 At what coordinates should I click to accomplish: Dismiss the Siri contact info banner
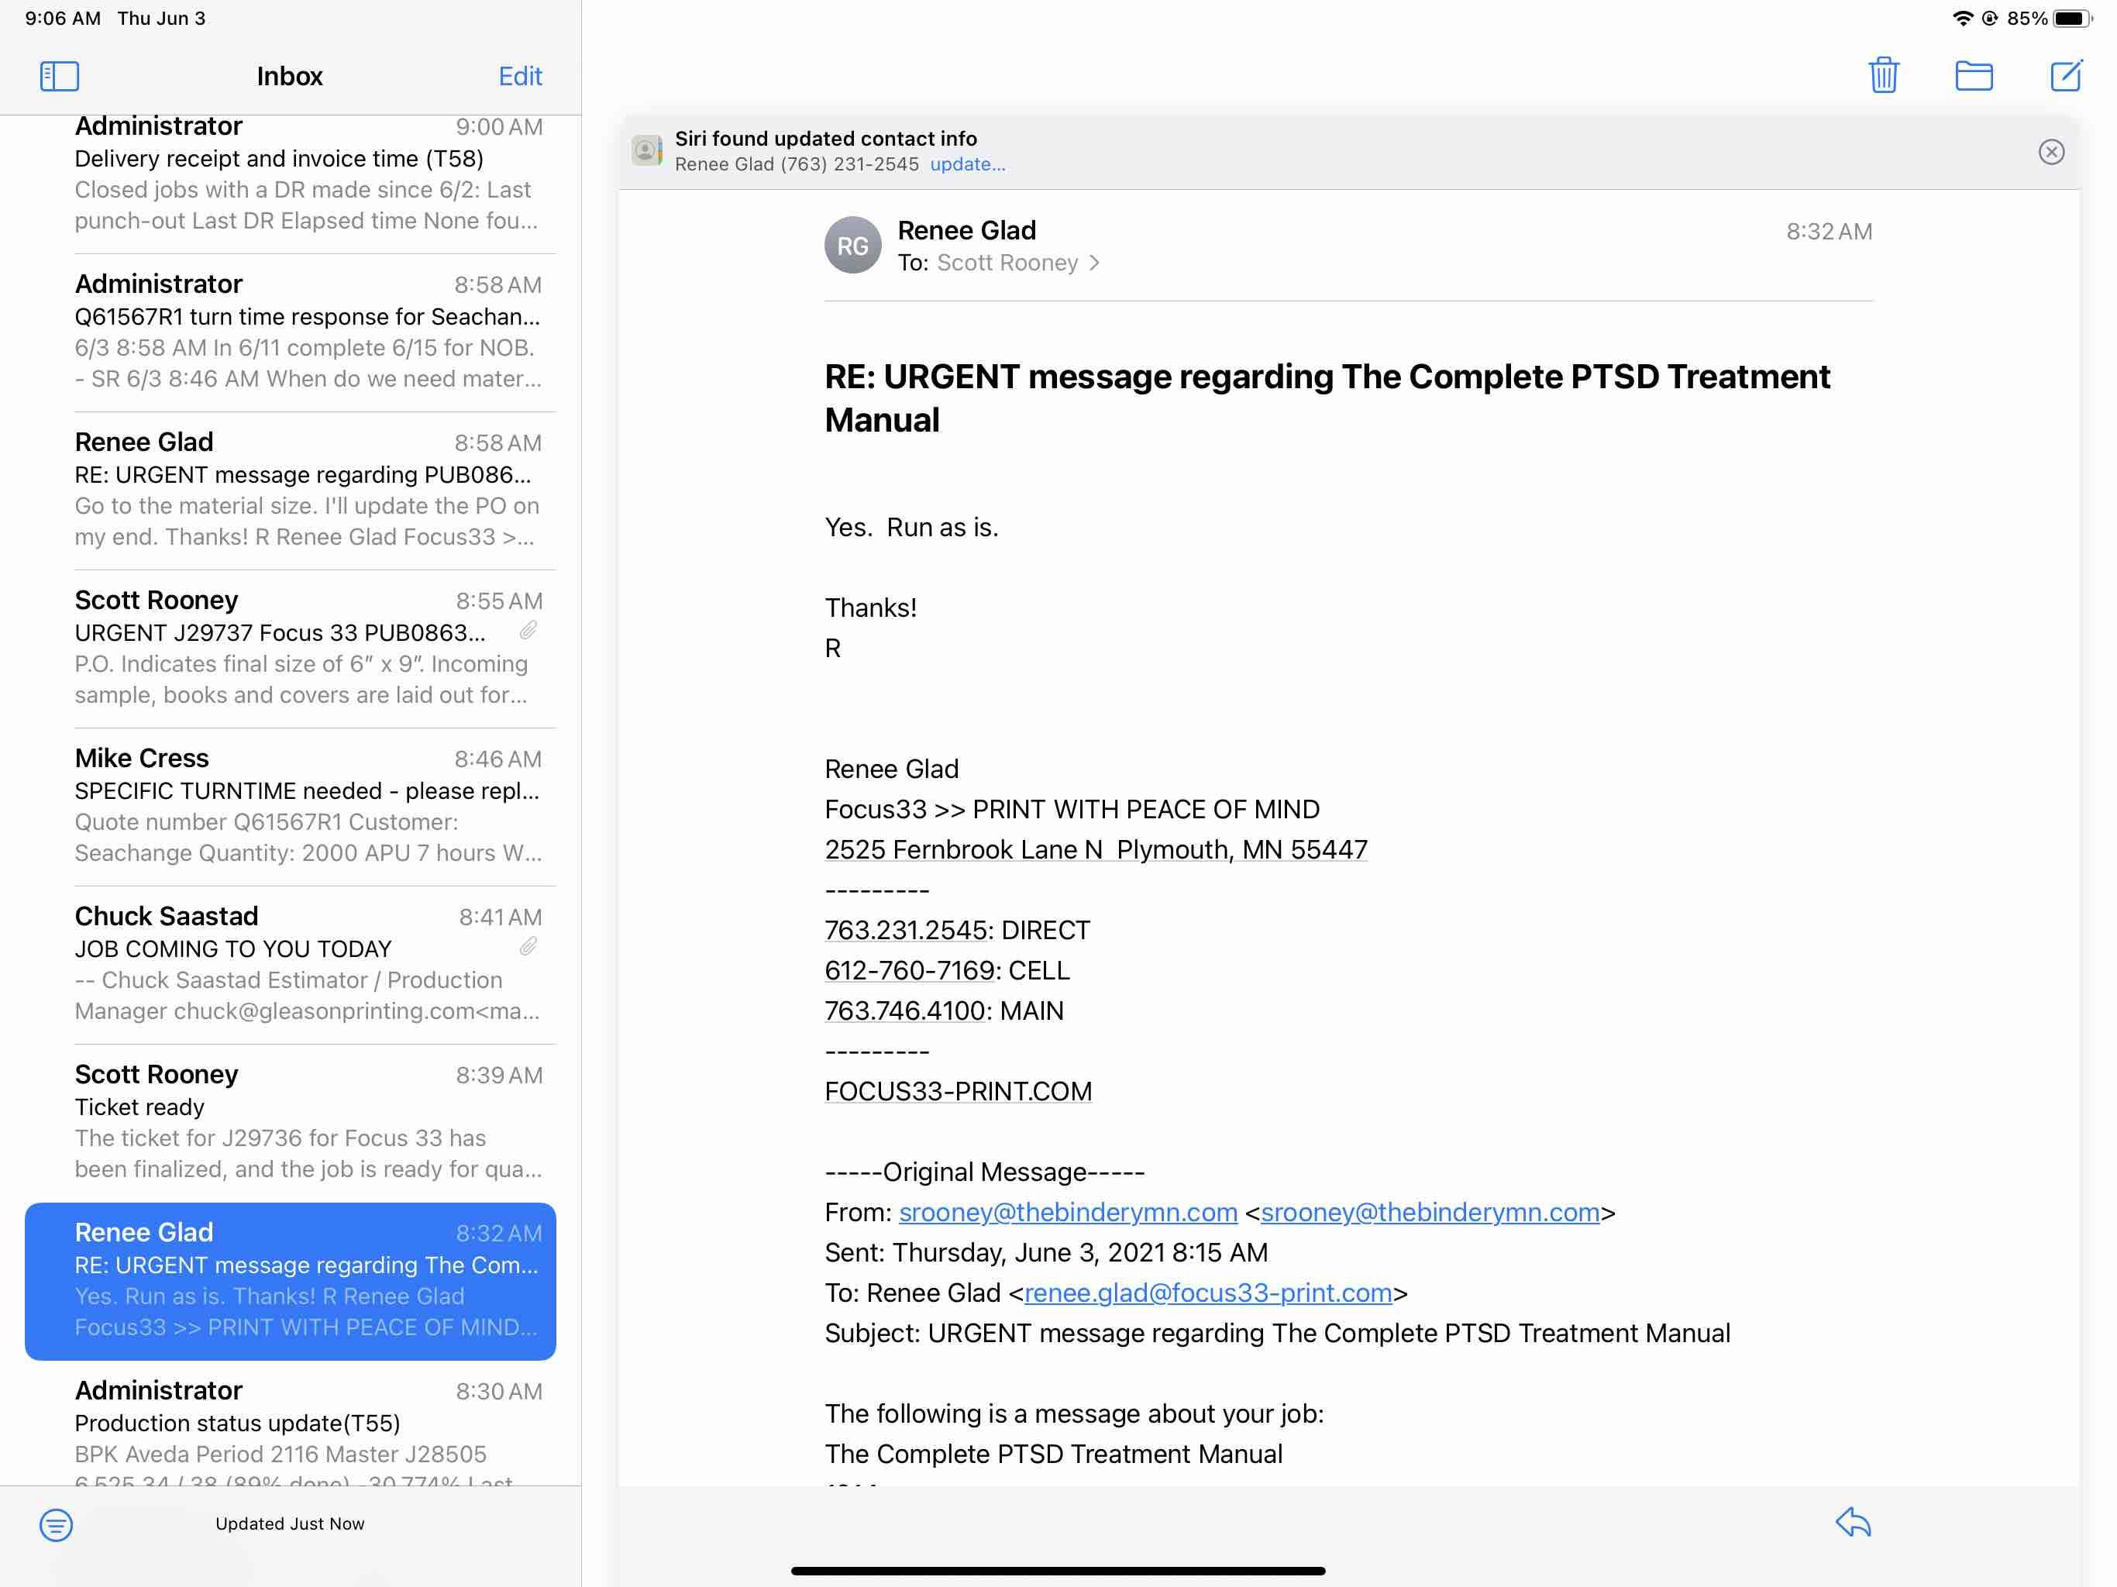click(x=2050, y=152)
